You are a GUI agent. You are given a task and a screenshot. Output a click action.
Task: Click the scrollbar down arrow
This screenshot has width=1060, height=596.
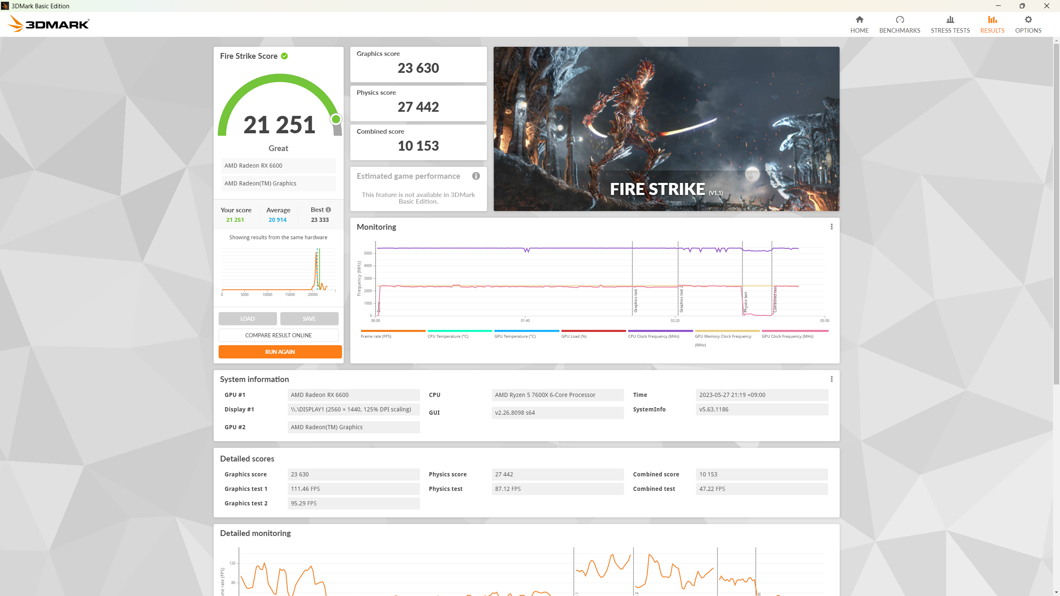tap(1056, 592)
